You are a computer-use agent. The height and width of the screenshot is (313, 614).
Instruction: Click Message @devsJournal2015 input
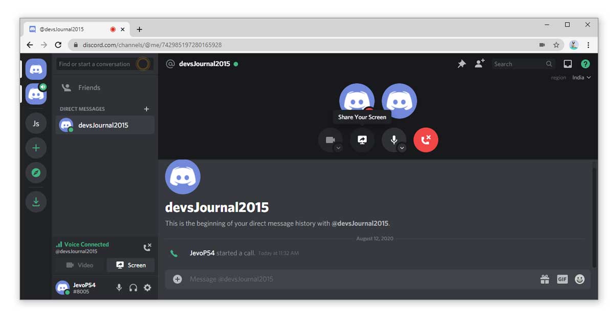(x=358, y=279)
